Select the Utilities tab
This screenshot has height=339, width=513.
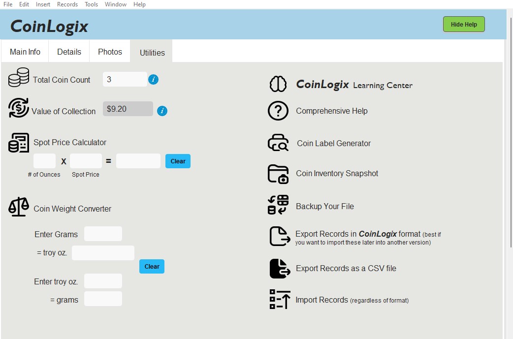(x=152, y=52)
